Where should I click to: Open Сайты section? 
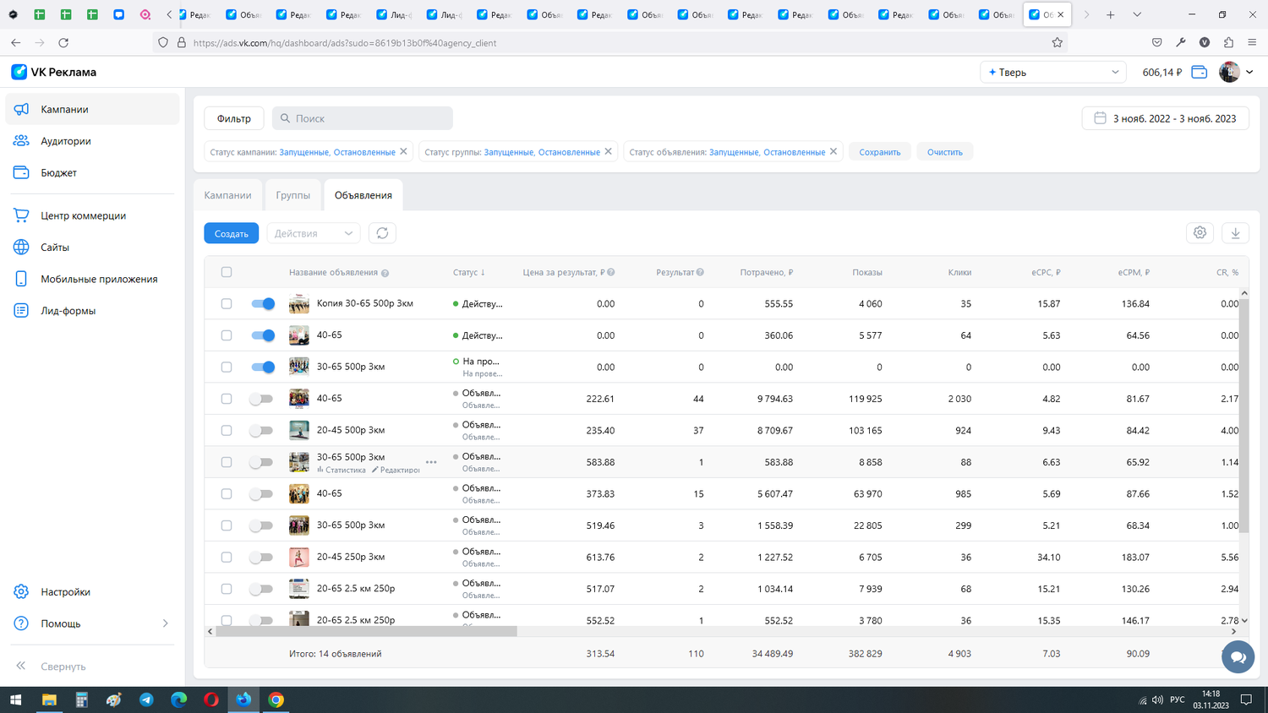[92, 248]
